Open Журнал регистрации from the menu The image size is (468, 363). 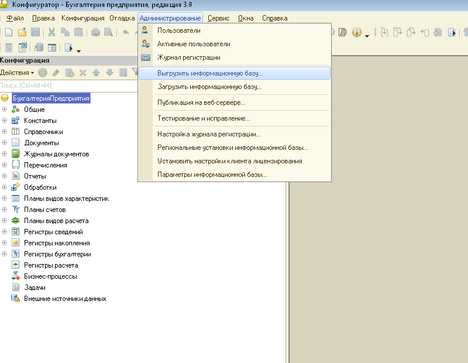pos(188,57)
